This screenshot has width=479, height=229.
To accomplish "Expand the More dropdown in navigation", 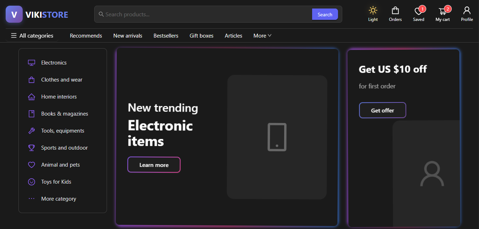I will [x=262, y=36].
